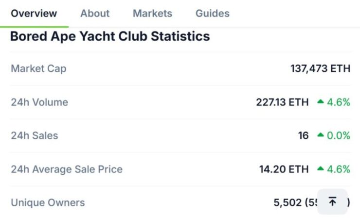Click the 4.6% change next to 24h Volume
Viewport: 360px width, 218px height.
pos(339,102)
